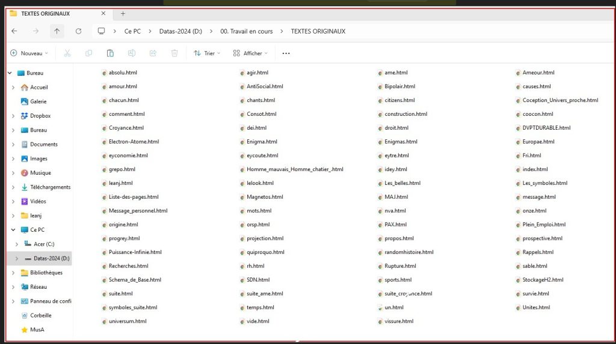Click the Copy icon in toolbar
Viewport: 616px width, 344px height.
pyautogui.click(x=88, y=53)
